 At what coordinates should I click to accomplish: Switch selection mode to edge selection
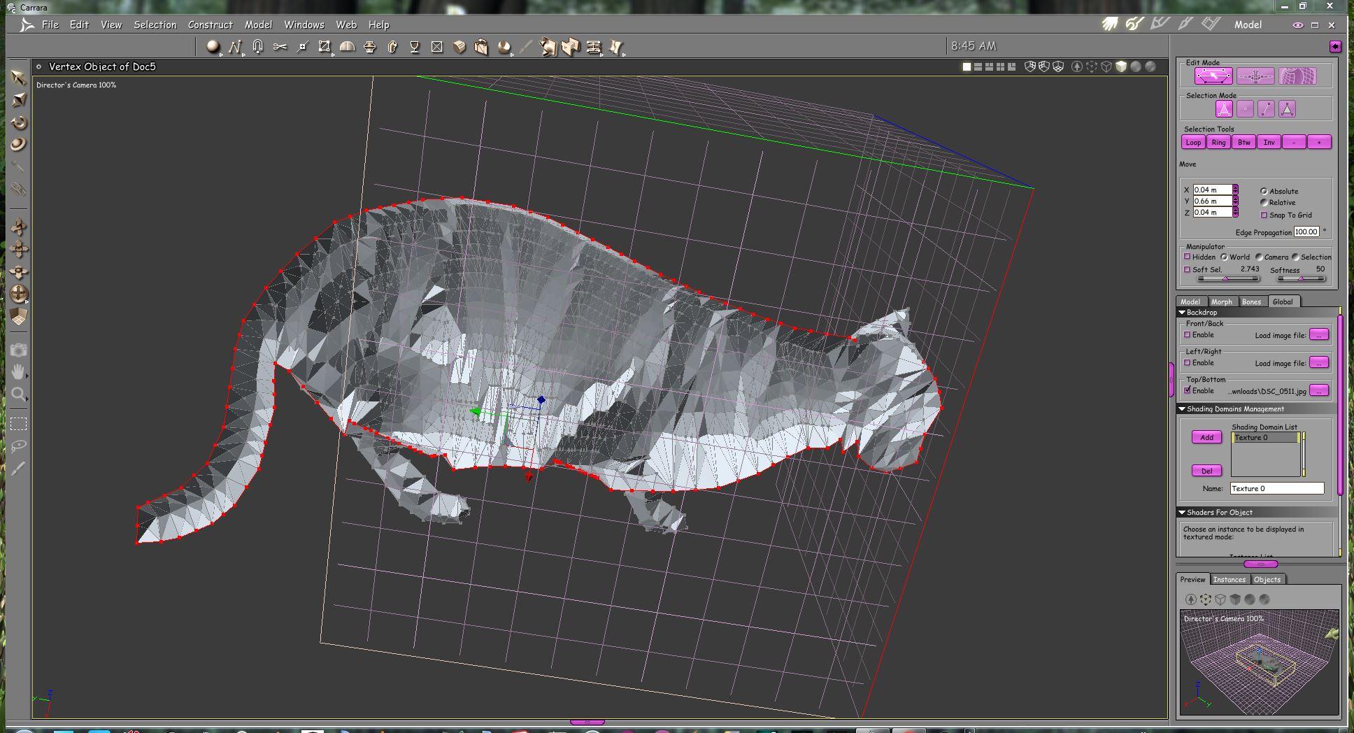pyautogui.click(x=1266, y=109)
